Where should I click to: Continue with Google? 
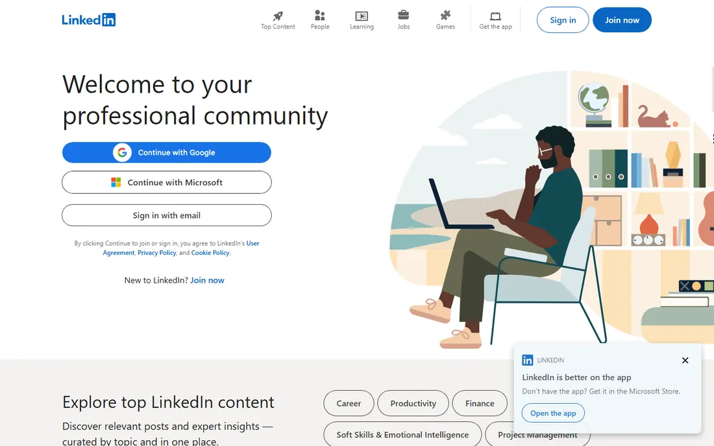[x=167, y=152]
